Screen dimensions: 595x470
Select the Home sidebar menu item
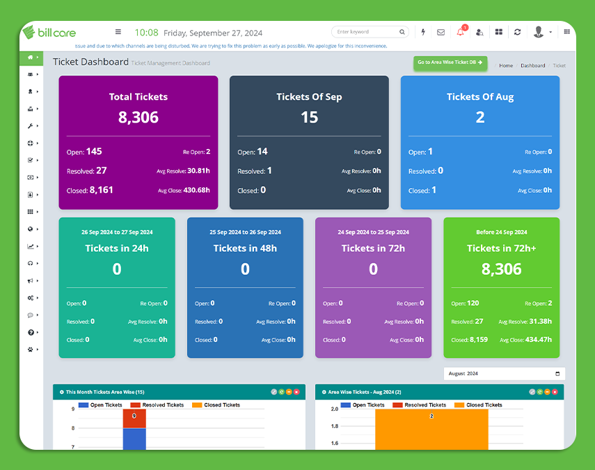click(x=31, y=57)
